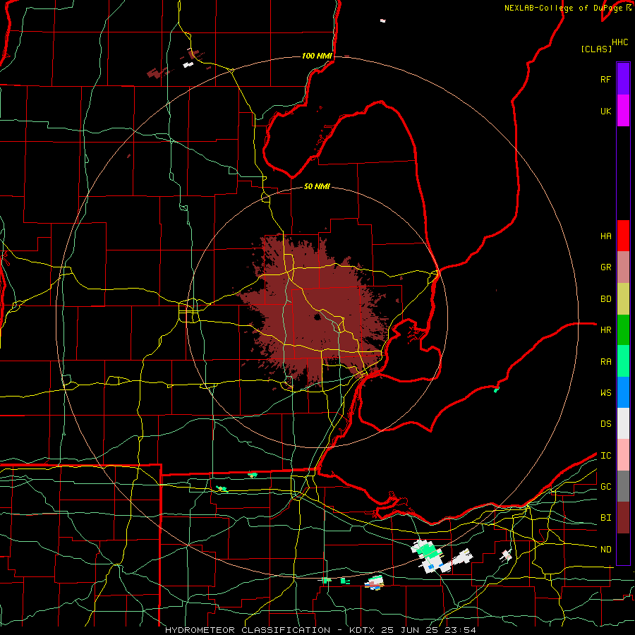Click the RF purple legend swatch
Viewport: 635px width, 635px height.
click(623, 79)
